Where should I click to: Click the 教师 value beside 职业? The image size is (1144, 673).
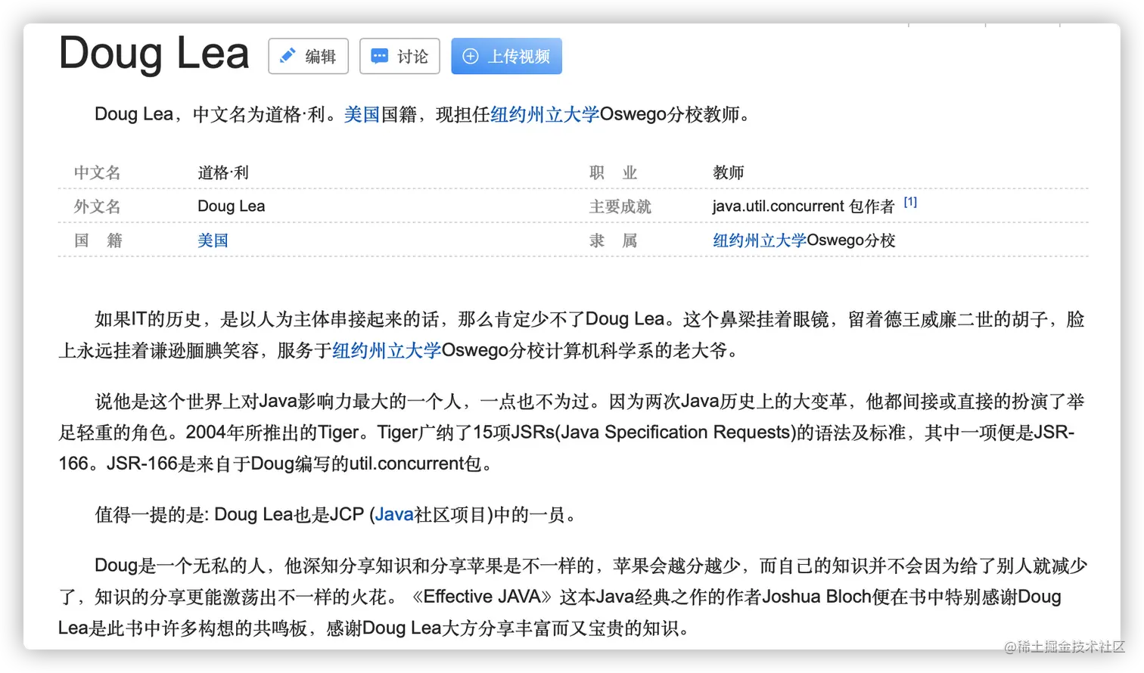tap(729, 172)
